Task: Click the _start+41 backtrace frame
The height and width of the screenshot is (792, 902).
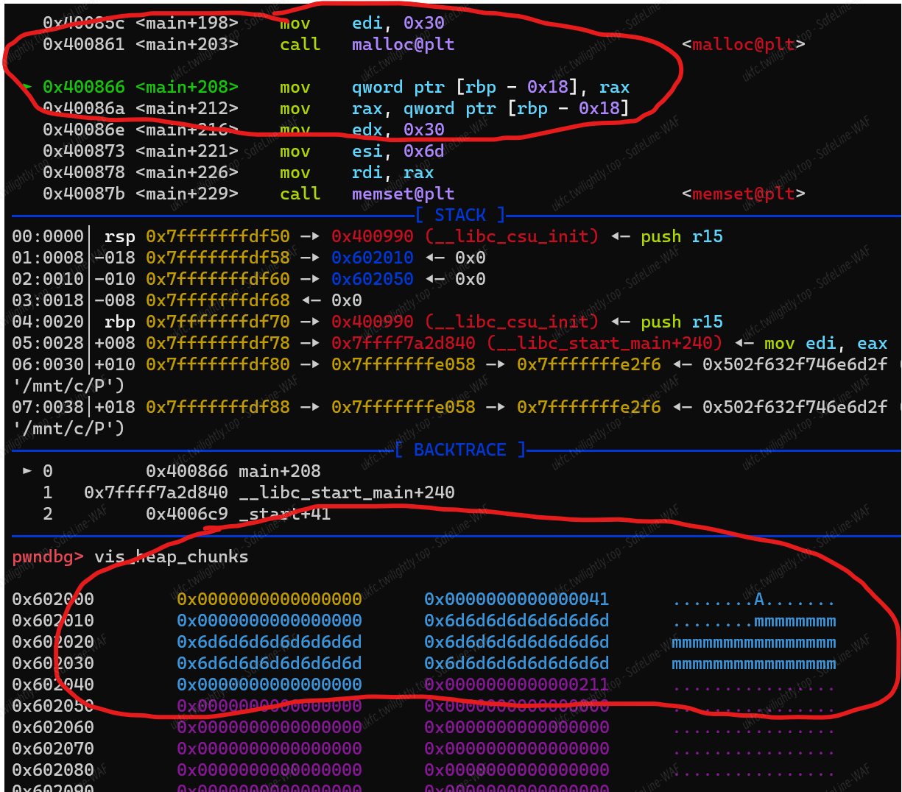Action: point(285,514)
